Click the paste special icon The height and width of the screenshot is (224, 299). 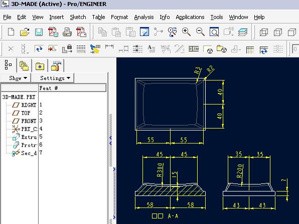[x=130, y=32]
